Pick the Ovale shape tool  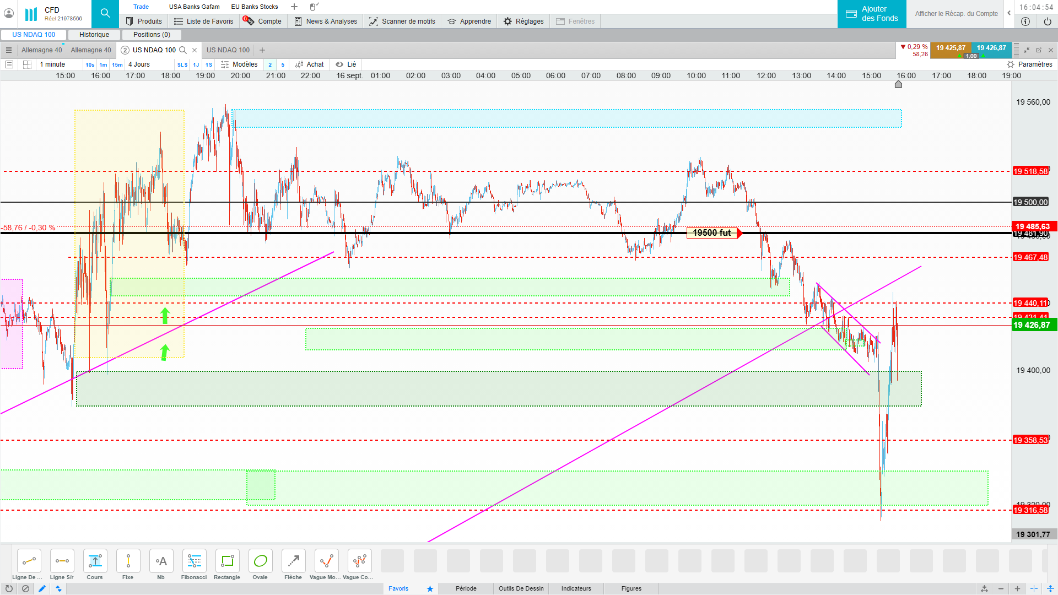coord(260,561)
